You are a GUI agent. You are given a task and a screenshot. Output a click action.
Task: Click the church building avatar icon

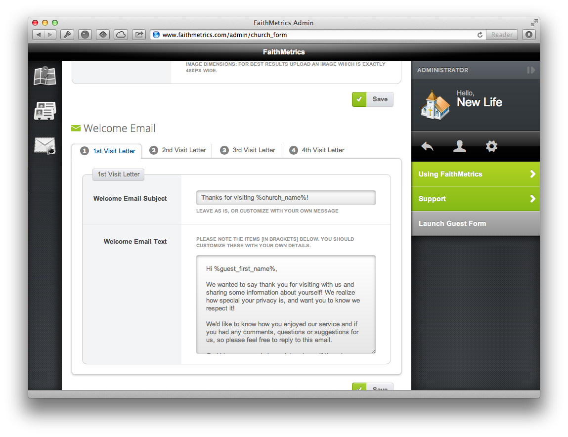click(435, 105)
